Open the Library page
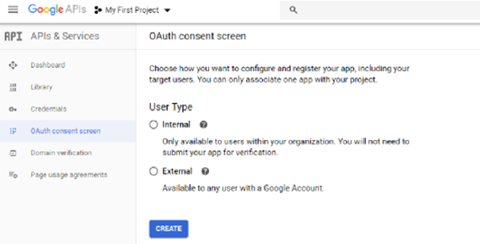 pyautogui.click(x=42, y=87)
